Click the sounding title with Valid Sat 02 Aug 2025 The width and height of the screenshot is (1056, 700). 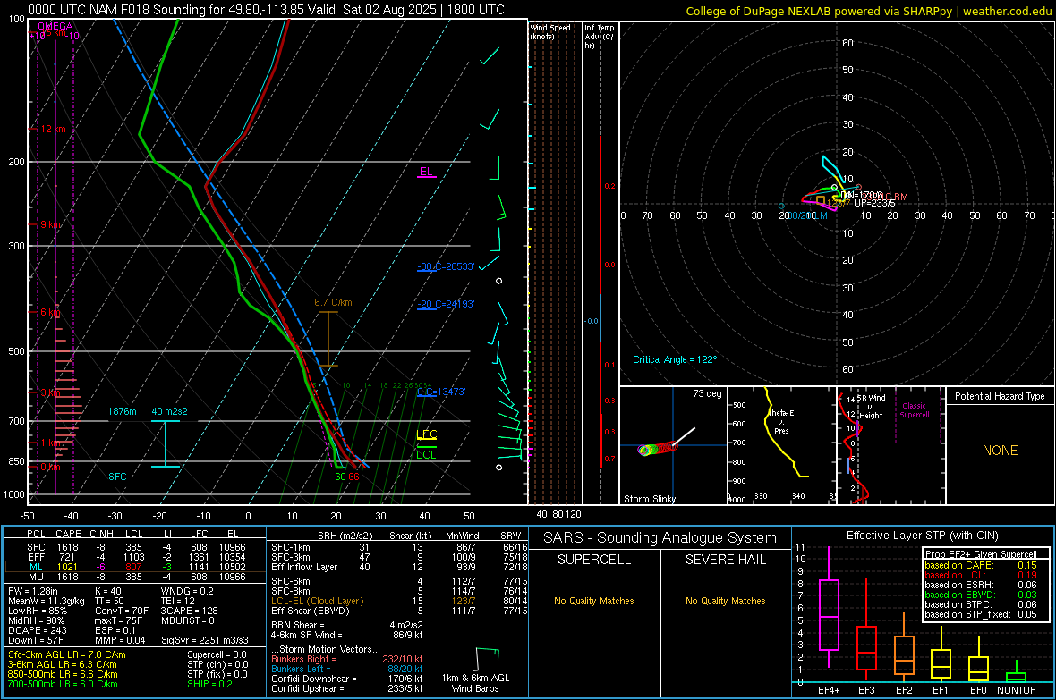pos(266,10)
